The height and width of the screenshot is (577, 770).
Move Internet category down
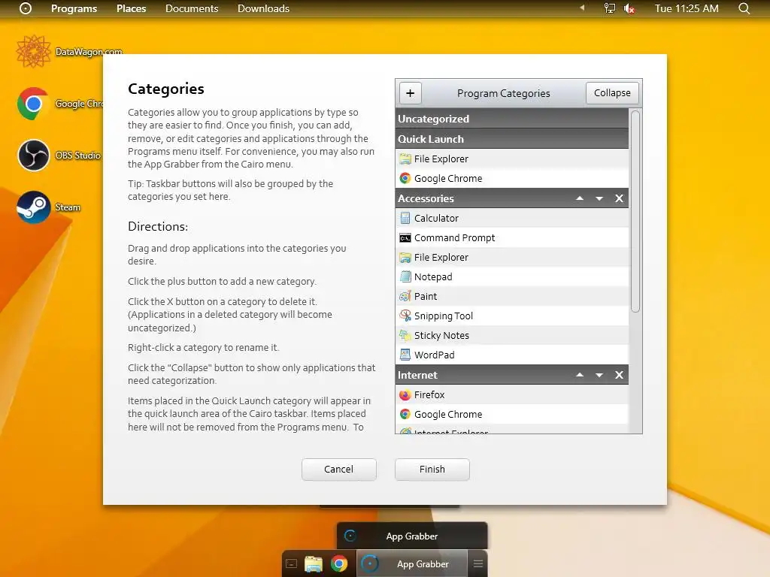tap(599, 375)
